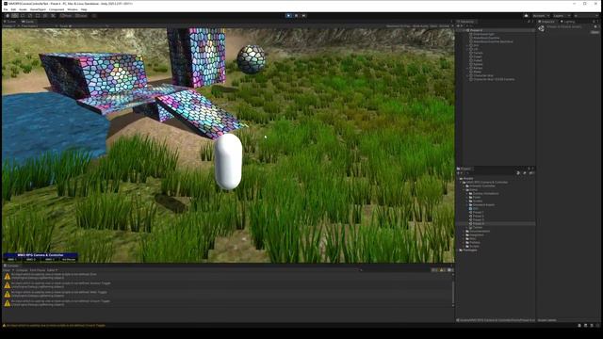Select the last warning entry in Console
The width and height of the screenshot is (603, 339).
(x=227, y=303)
